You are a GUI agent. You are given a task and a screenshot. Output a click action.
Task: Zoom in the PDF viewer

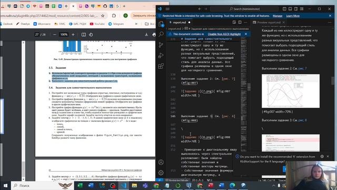73,34
